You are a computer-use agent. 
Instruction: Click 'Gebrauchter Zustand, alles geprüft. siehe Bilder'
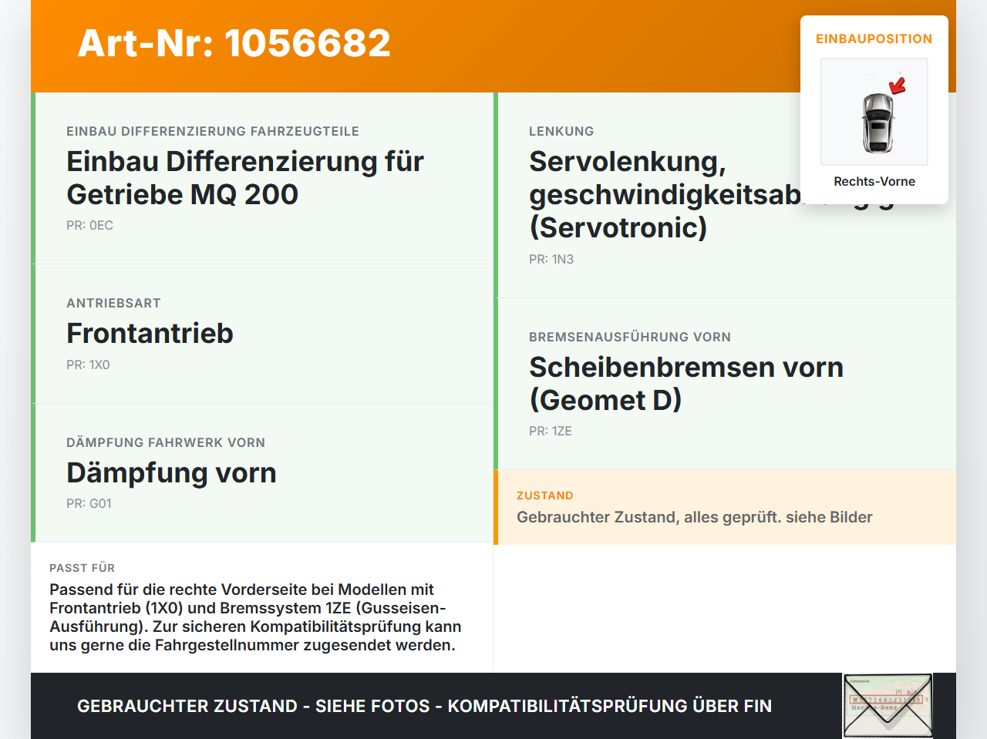pos(695,517)
